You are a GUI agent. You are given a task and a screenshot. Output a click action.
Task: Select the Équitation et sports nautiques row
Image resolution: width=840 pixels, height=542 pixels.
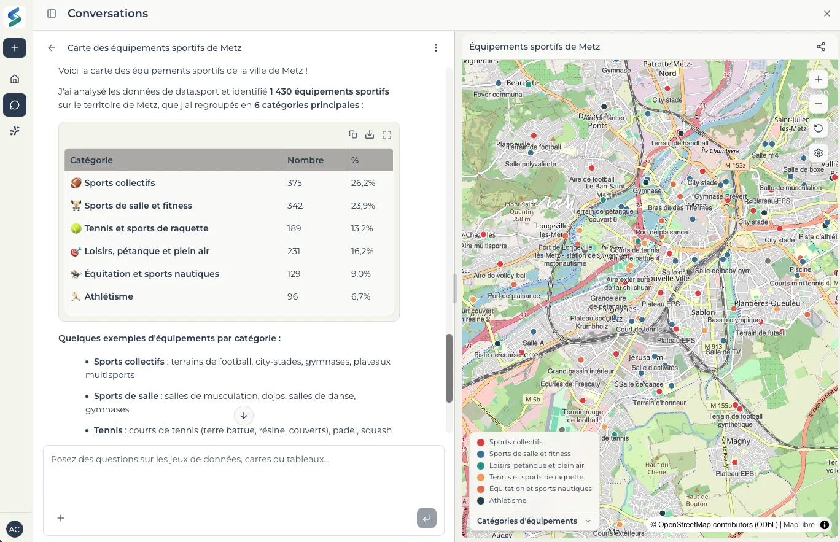click(x=228, y=274)
